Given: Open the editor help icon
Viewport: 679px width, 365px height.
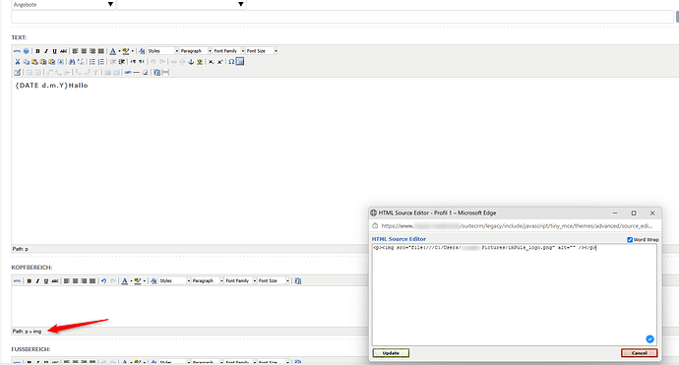Looking at the screenshot, I should pos(26,51).
